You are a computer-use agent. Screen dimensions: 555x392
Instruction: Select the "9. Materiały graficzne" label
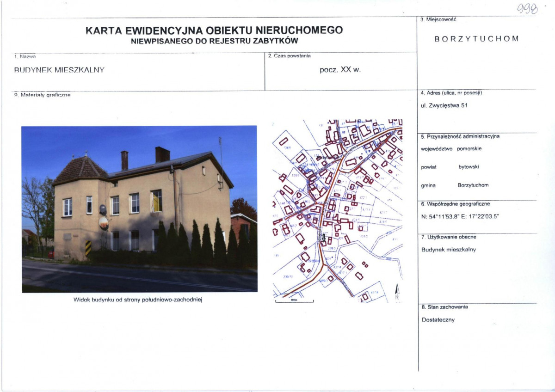point(42,95)
